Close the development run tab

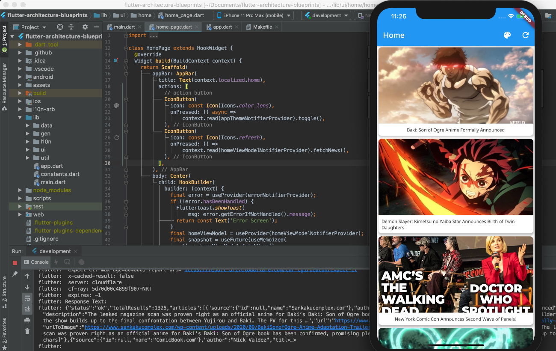(x=76, y=251)
